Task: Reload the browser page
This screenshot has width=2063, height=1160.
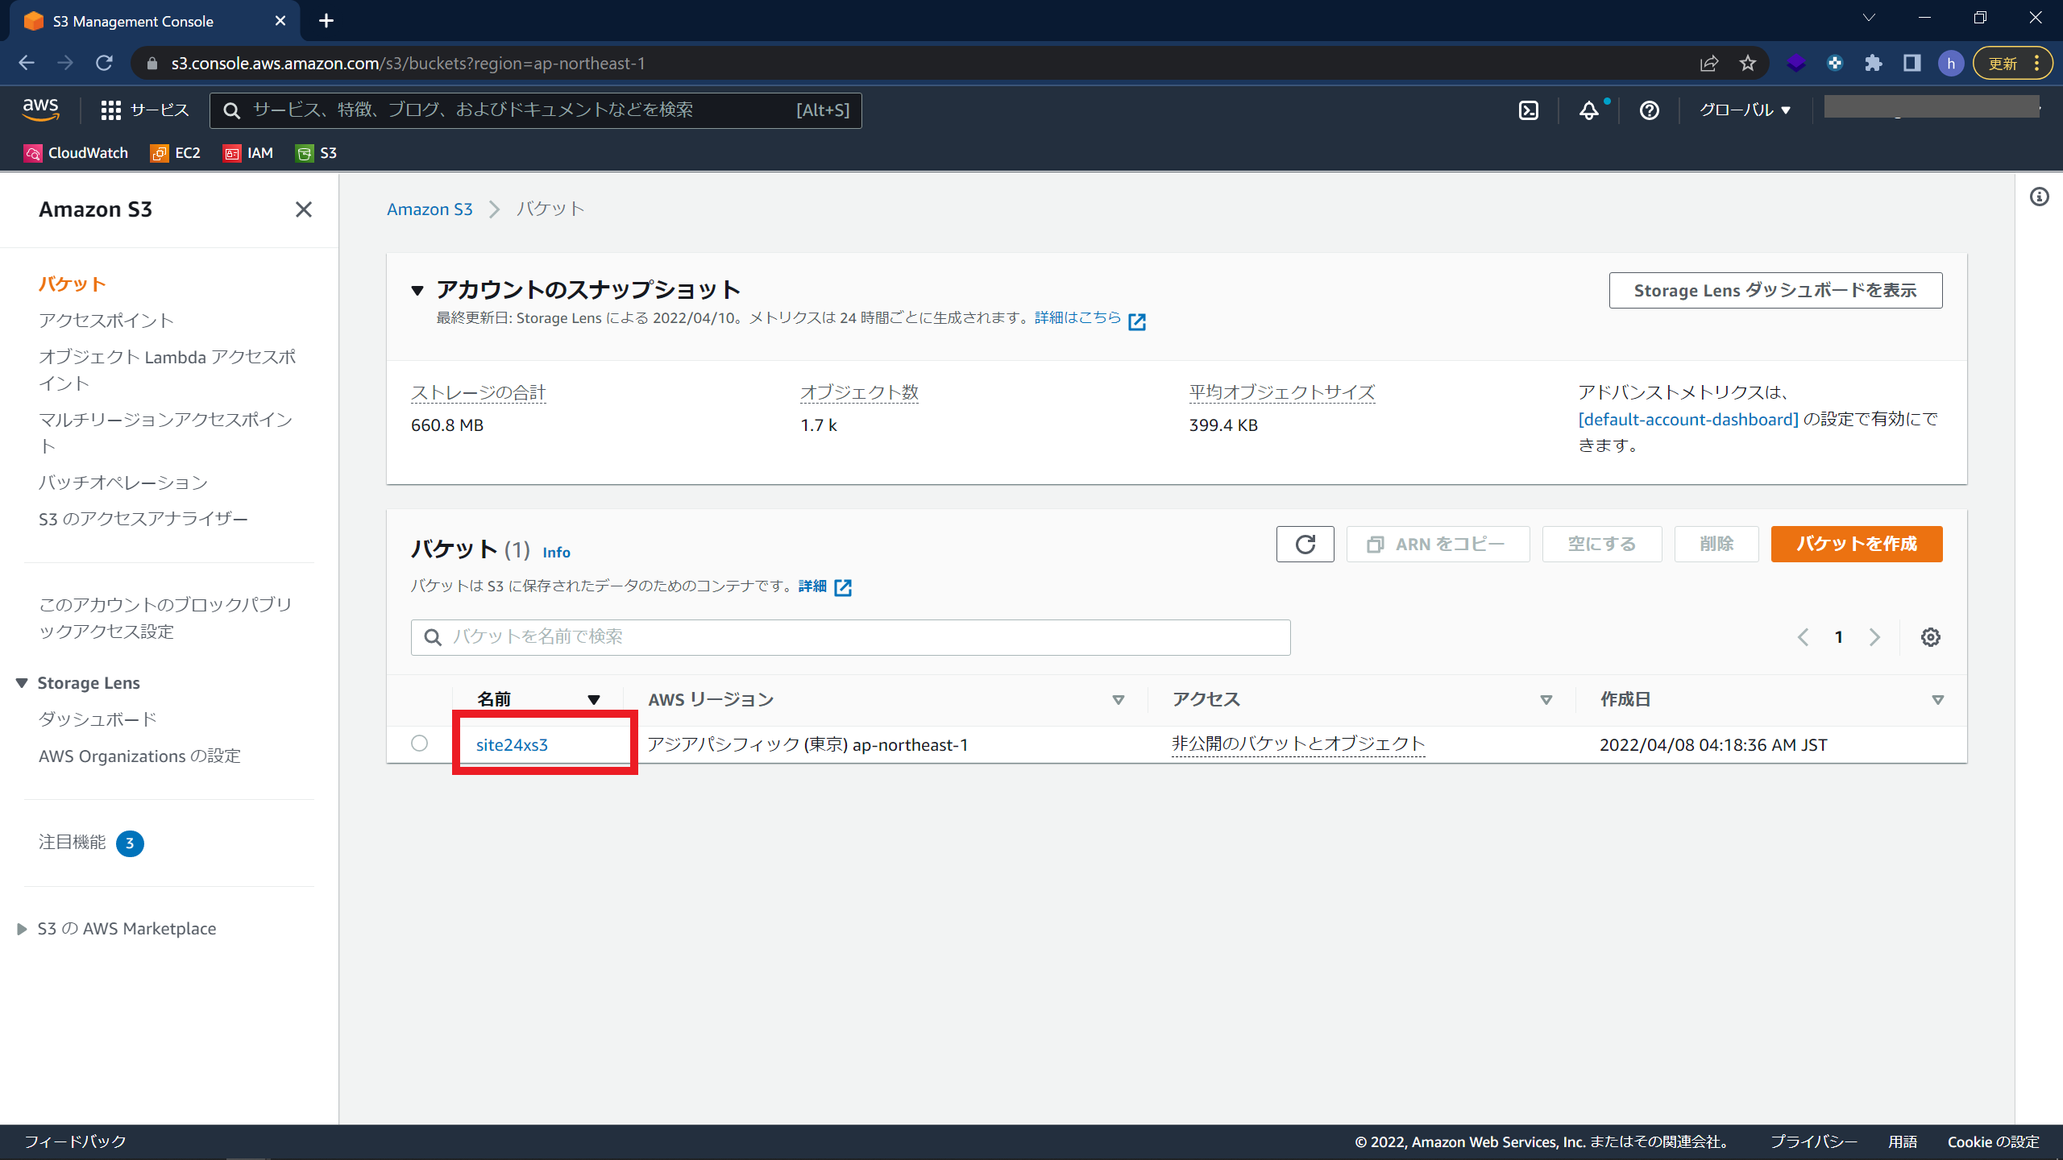Action: point(104,63)
